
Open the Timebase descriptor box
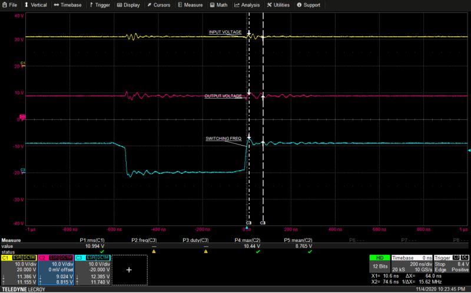click(412, 264)
